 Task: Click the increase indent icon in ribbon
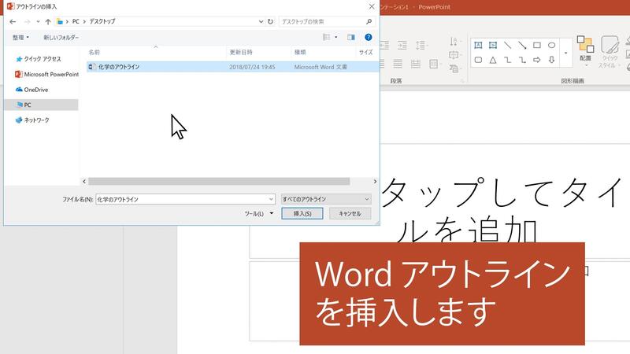[402, 46]
